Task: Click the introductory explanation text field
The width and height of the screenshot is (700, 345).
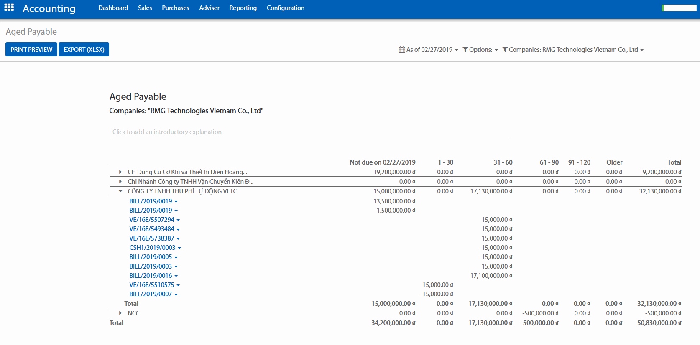Action: pos(311,132)
